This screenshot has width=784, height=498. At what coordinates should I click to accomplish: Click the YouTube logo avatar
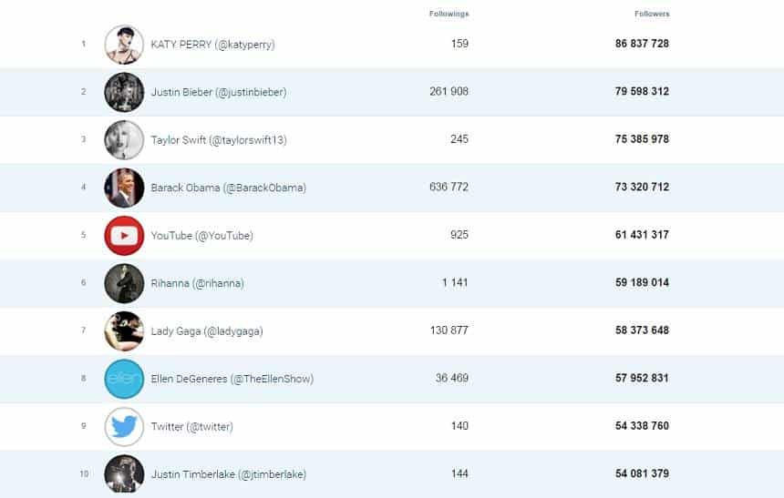(x=124, y=235)
